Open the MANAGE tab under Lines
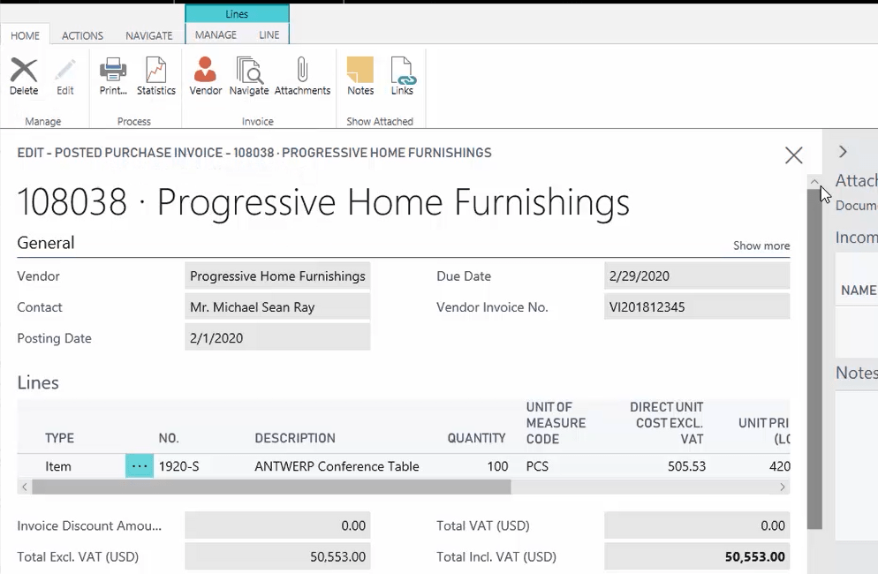This screenshot has height=574, width=878. [x=216, y=34]
